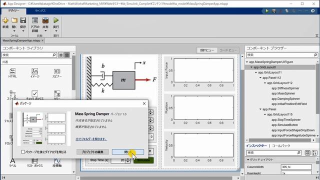The image size is (320, 180).
Task: Open file with the 開く folder icon
Action: click(14, 20)
